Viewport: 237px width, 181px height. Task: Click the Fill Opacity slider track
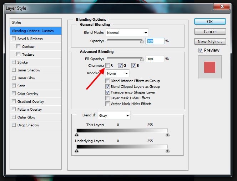pyautogui.click(x=125, y=58)
